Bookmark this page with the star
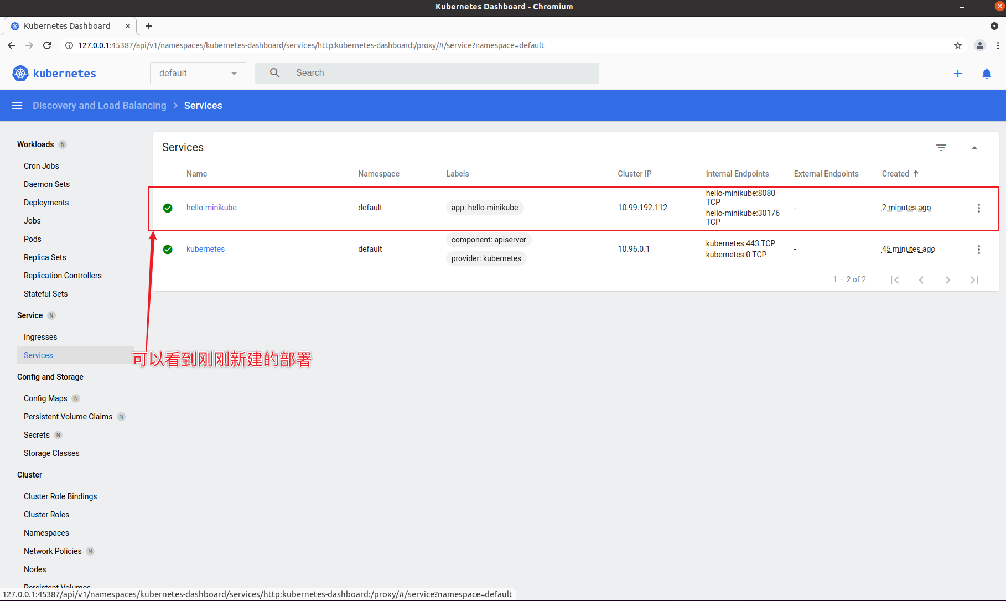The image size is (1006, 601). point(958,45)
